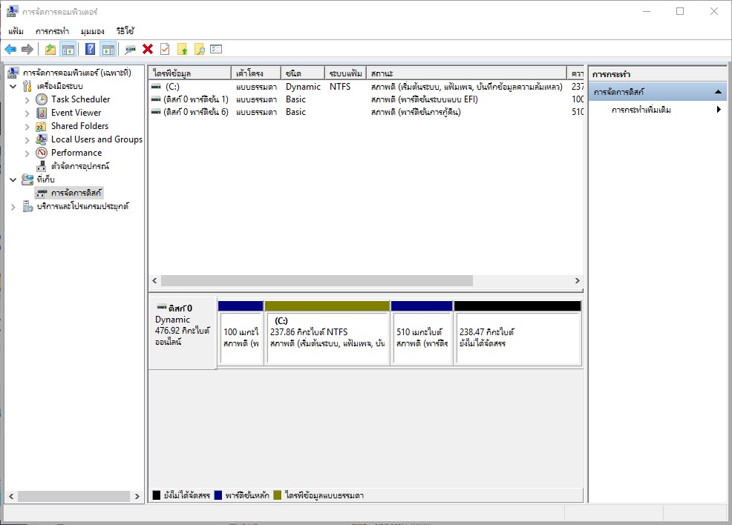This screenshot has width=732, height=525.
Task: Click the Back arrow toolbar icon
Action: click(10, 49)
